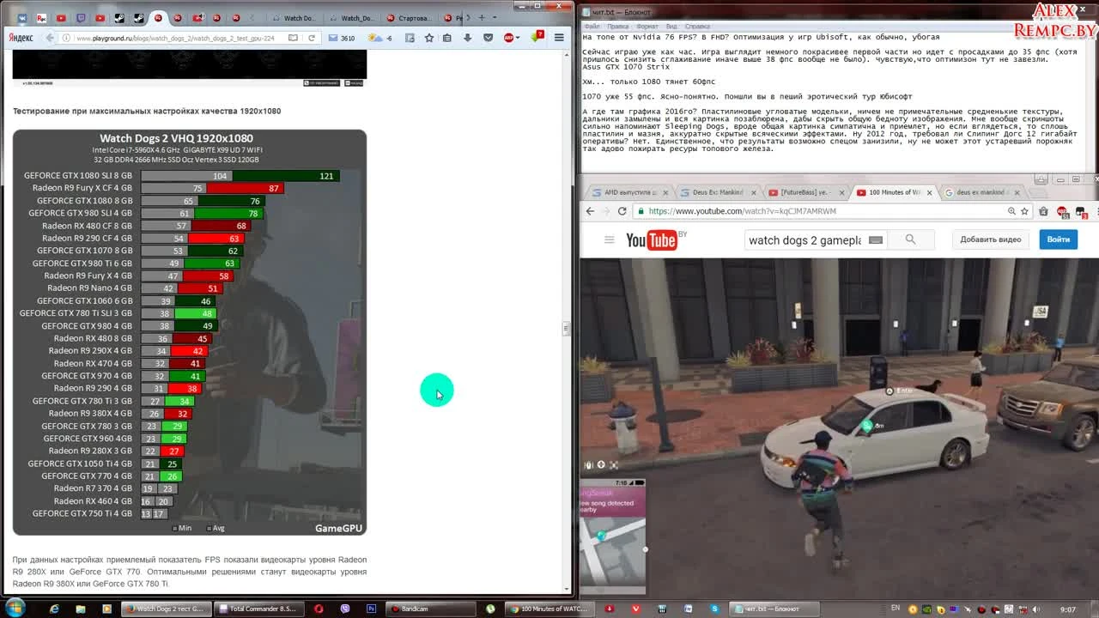Close the 'AMD выпустила' Chrome tab
This screenshot has height=618, width=1099.
coord(665,192)
